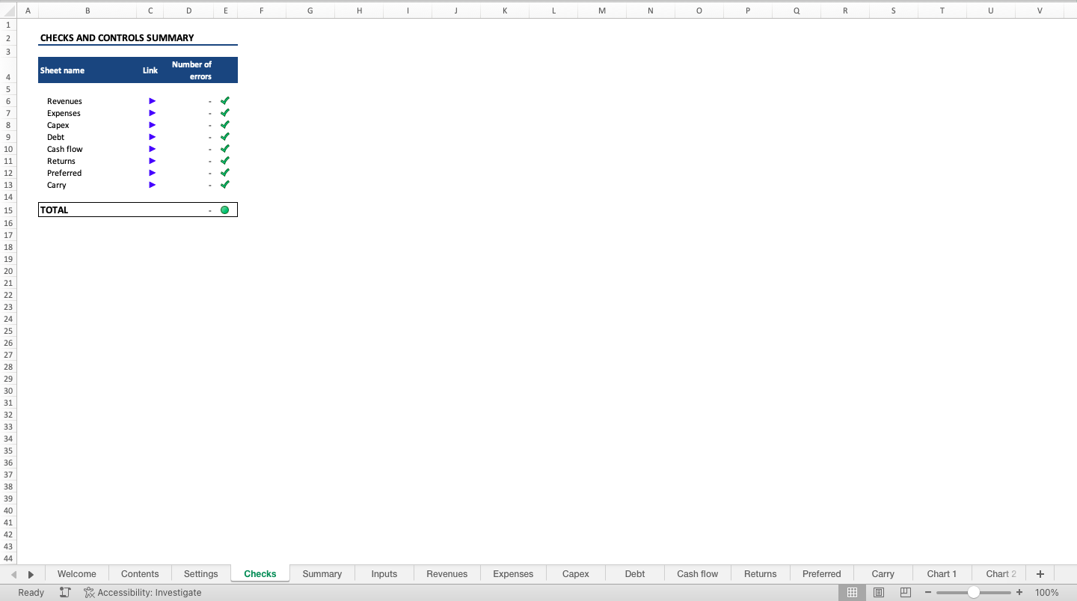Follow the Revenues link arrow
Image resolution: width=1077 pixels, height=601 pixels.
[x=152, y=101]
